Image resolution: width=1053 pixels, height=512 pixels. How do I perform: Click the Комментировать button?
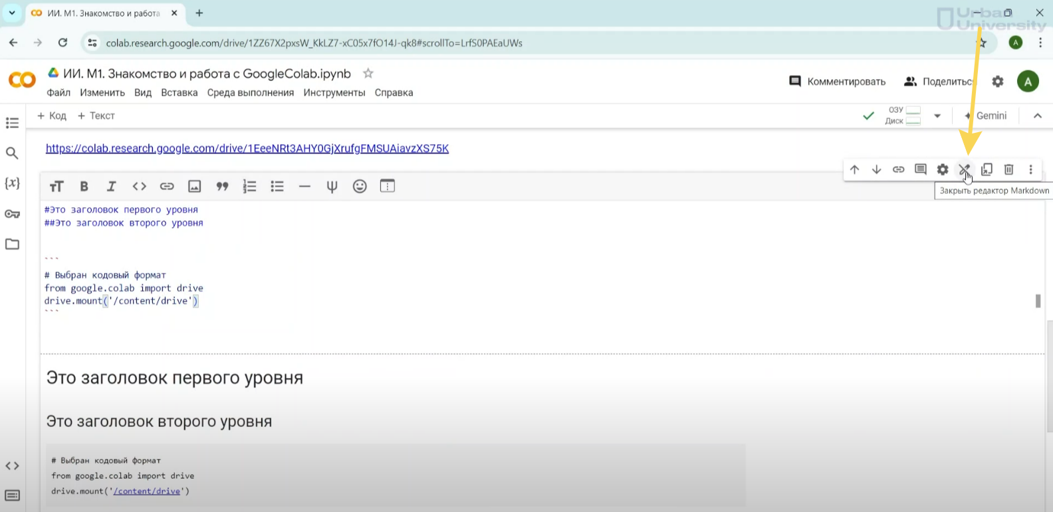837,82
